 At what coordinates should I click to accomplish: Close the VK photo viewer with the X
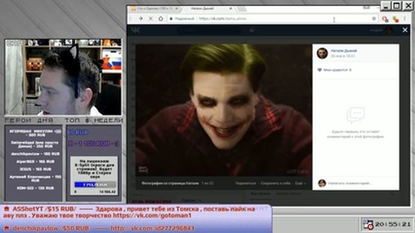coord(405,30)
